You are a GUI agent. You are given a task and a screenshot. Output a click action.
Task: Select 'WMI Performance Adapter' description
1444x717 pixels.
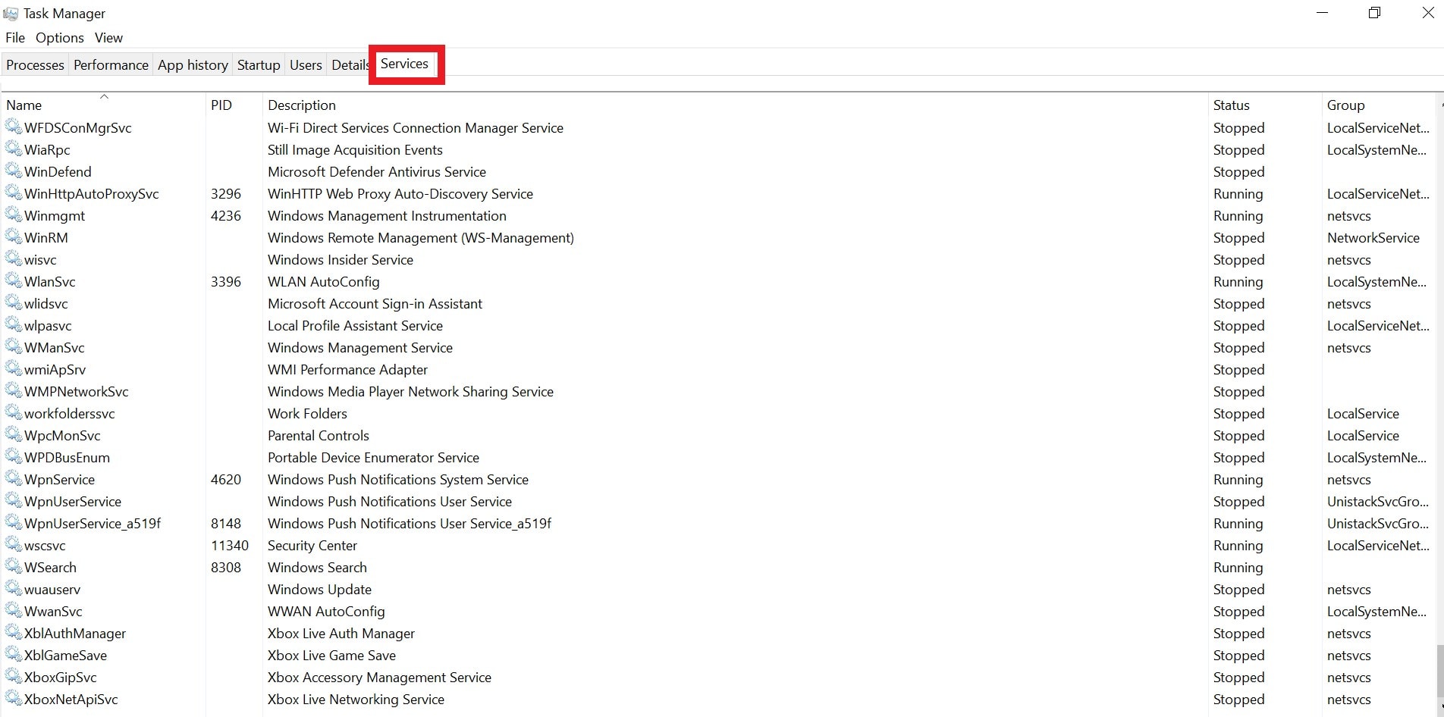[x=347, y=370]
